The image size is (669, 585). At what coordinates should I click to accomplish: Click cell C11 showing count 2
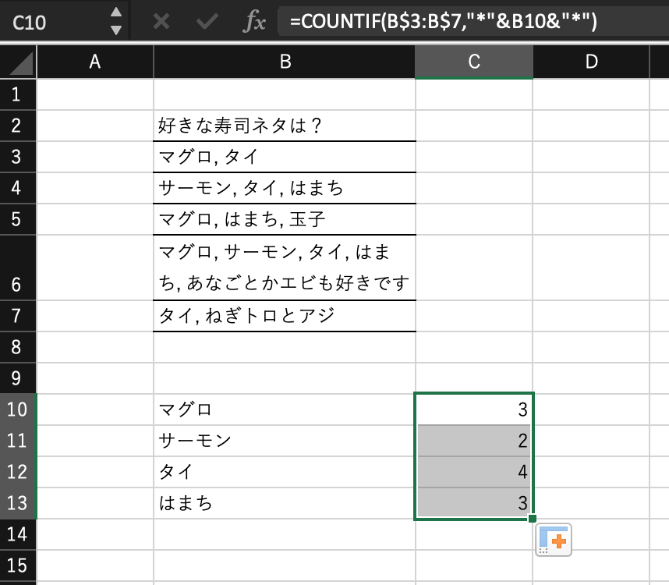(x=474, y=441)
